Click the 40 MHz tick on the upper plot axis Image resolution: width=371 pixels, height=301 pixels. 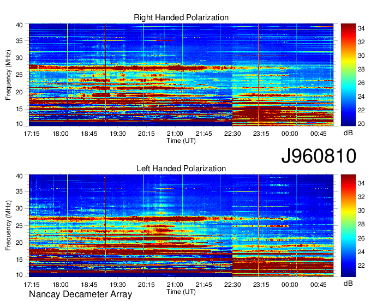click(19, 25)
